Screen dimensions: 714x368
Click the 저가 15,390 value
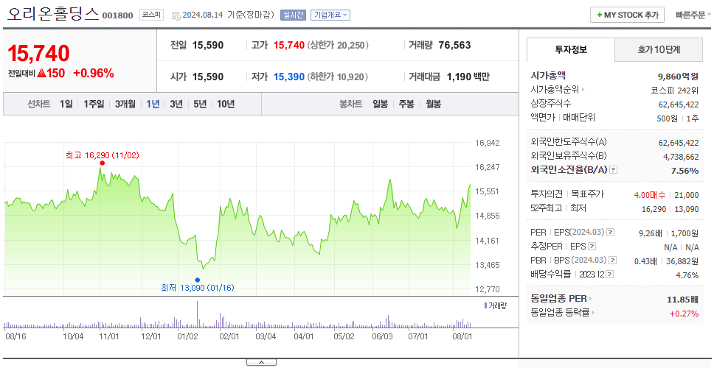click(x=288, y=77)
